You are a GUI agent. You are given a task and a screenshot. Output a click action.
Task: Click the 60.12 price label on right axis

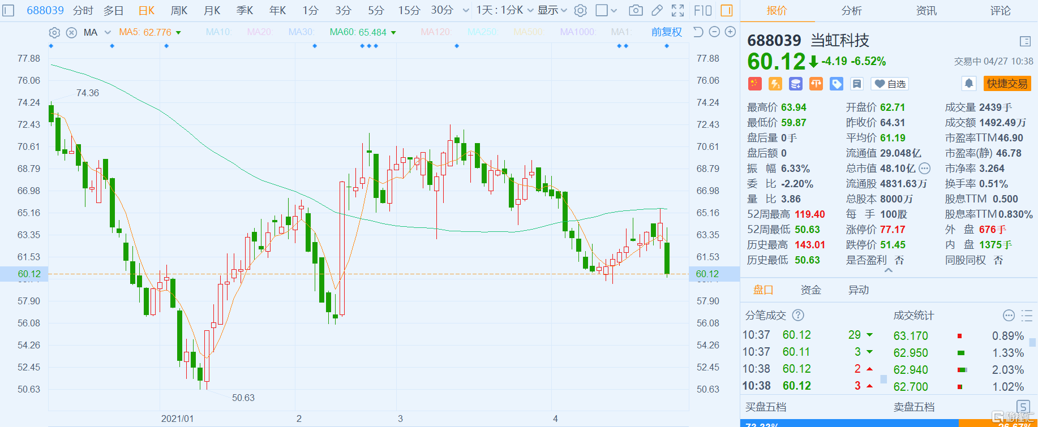[714, 274]
